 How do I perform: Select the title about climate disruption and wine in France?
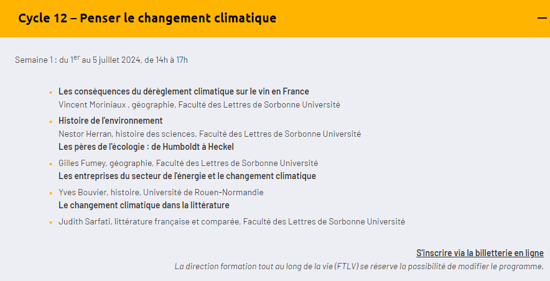184,91
